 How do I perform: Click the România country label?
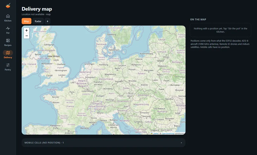[x=162, y=111]
